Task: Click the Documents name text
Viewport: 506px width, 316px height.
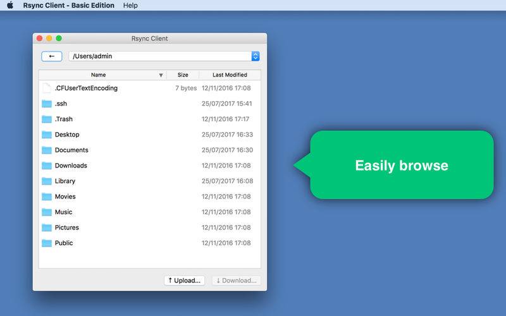Action: pos(71,150)
